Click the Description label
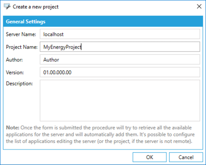The height and width of the screenshot is (165, 206). [x=19, y=83]
